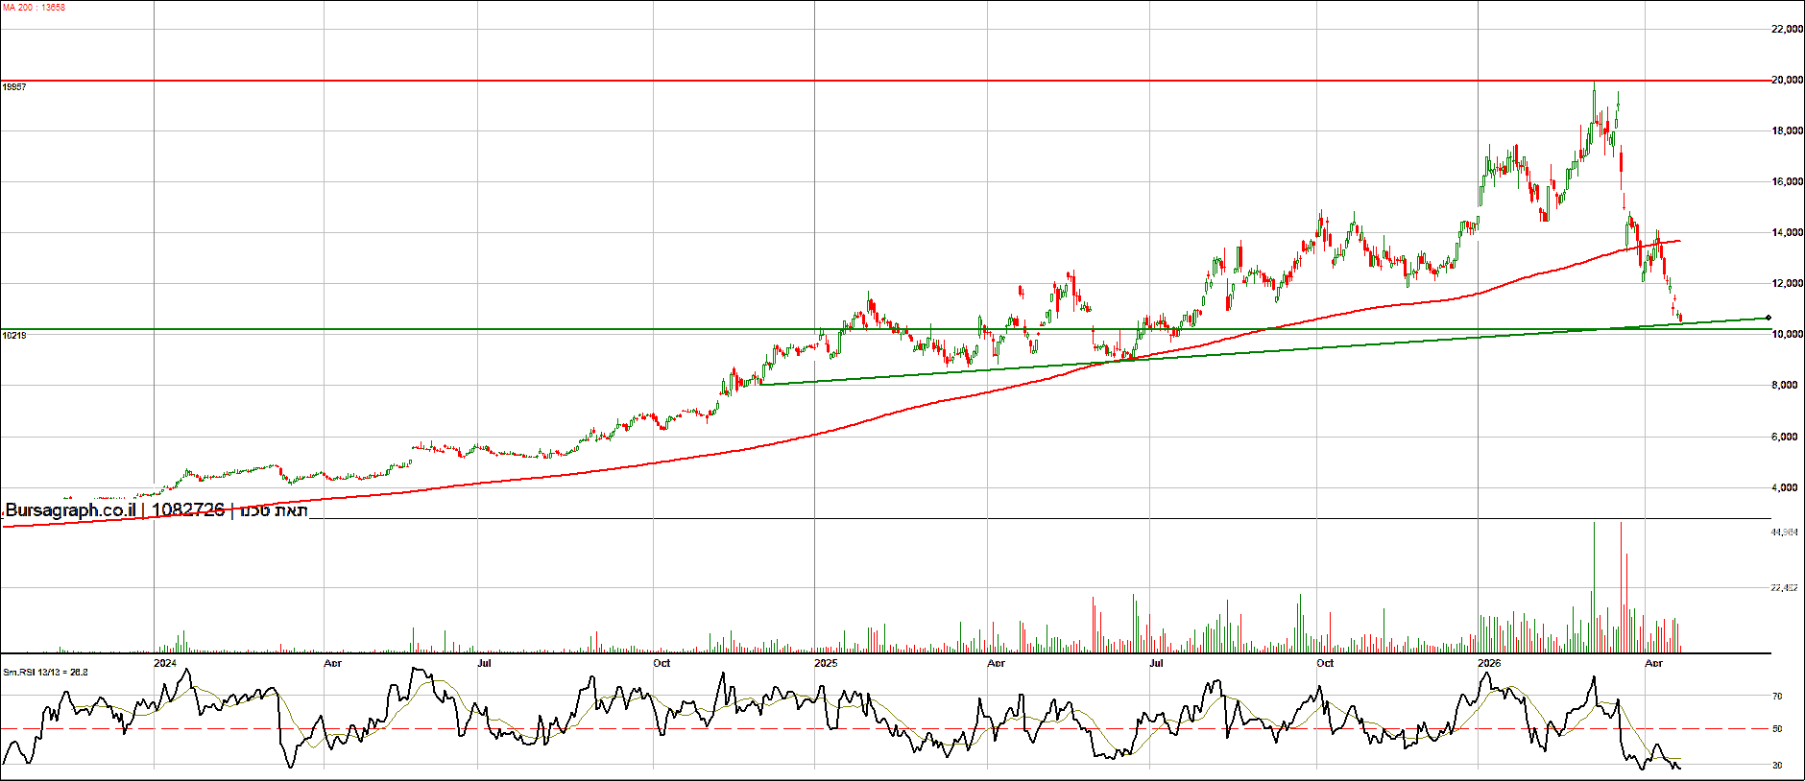Click the RSI "50" level label
The width and height of the screenshot is (1805, 781).
1777,729
